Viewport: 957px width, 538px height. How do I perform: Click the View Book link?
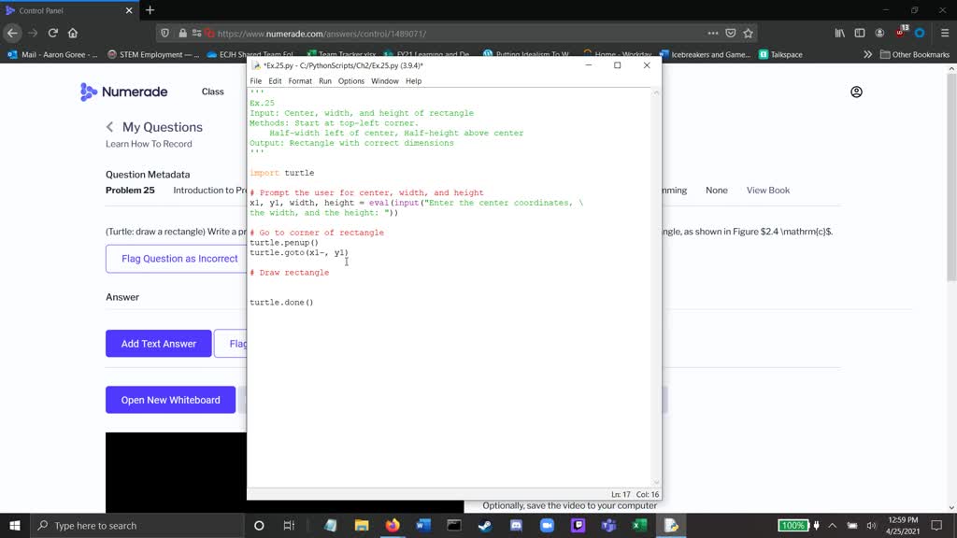pos(768,191)
